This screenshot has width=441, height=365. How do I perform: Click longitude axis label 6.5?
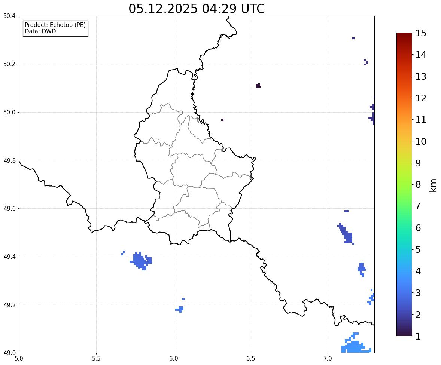coord(251,359)
